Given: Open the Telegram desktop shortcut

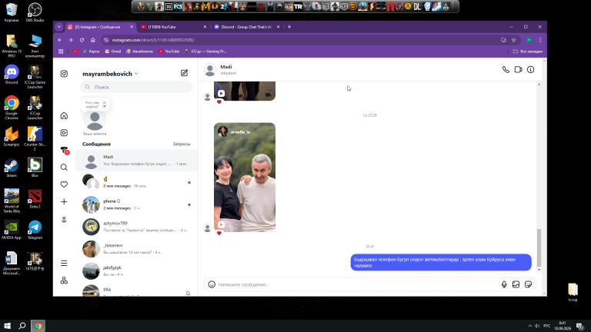Looking at the screenshot, I should [35, 230].
